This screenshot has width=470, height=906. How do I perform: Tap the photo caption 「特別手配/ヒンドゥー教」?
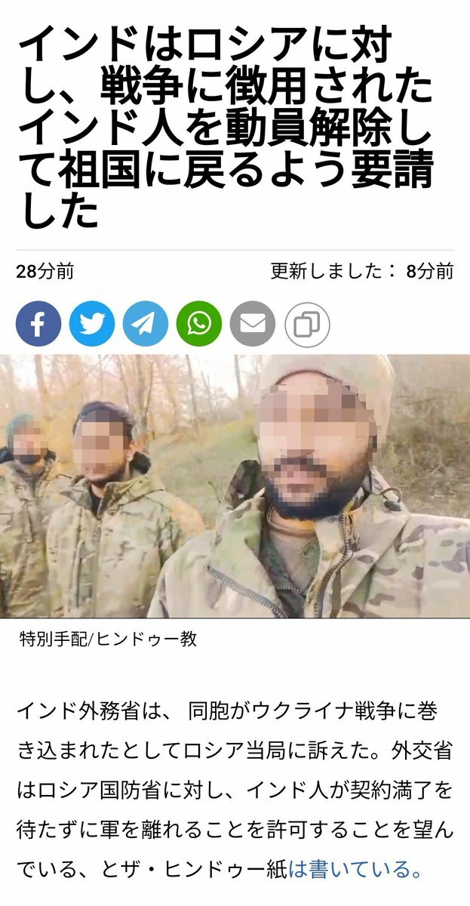tap(108, 639)
